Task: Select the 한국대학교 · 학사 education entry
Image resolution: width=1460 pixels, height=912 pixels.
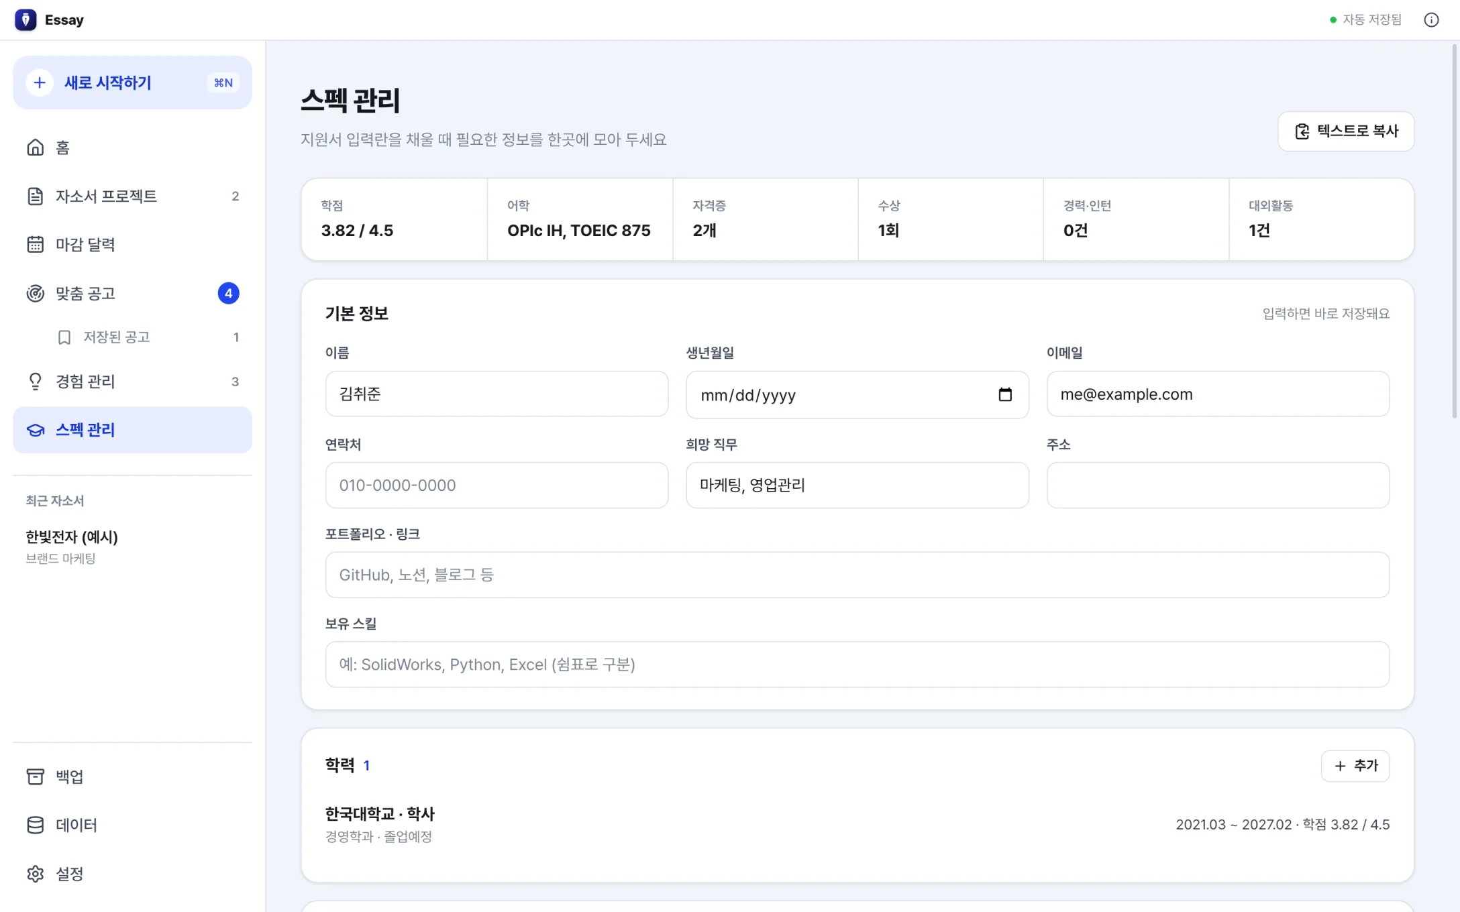Action: point(857,825)
